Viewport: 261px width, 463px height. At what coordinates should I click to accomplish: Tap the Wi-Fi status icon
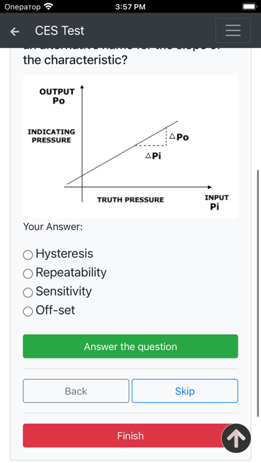point(49,6)
